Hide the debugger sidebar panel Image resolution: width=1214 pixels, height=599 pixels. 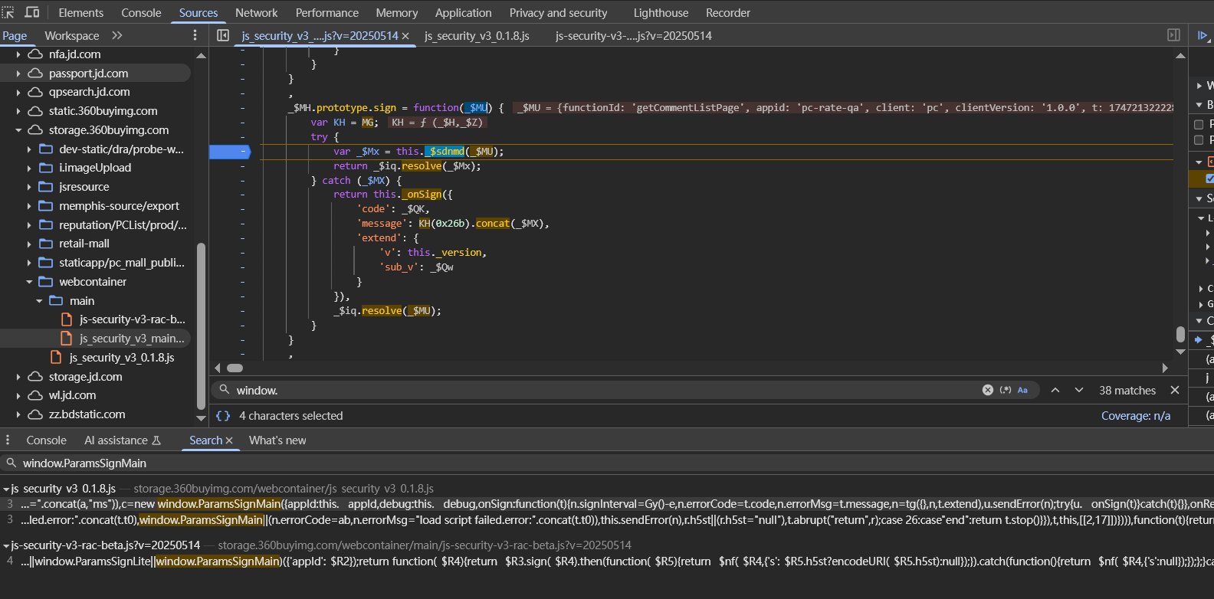click(x=1173, y=35)
